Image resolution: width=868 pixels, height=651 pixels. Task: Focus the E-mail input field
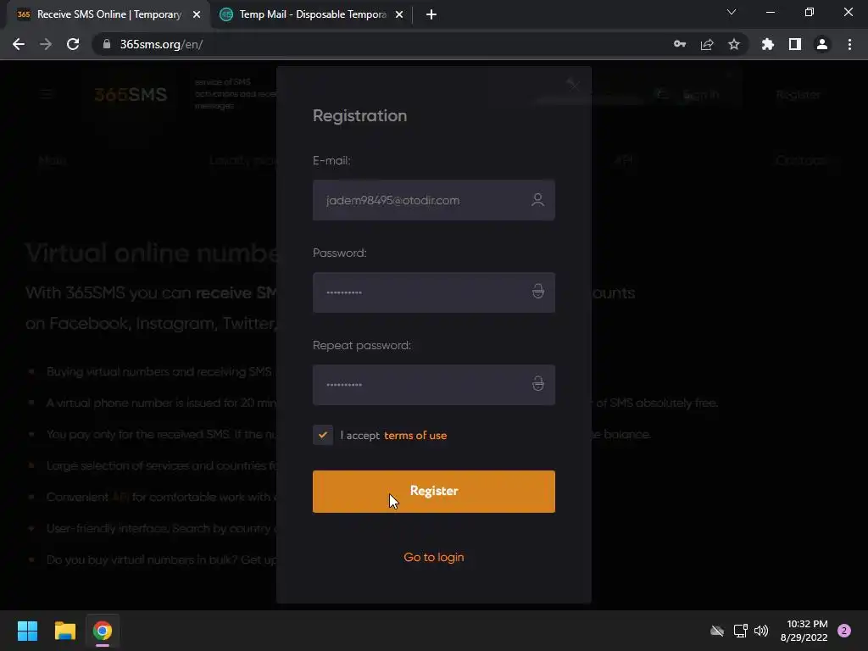coord(433,200)
